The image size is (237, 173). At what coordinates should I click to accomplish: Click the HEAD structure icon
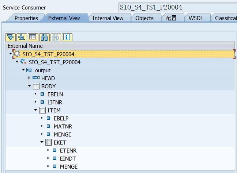tap(36, 78)
